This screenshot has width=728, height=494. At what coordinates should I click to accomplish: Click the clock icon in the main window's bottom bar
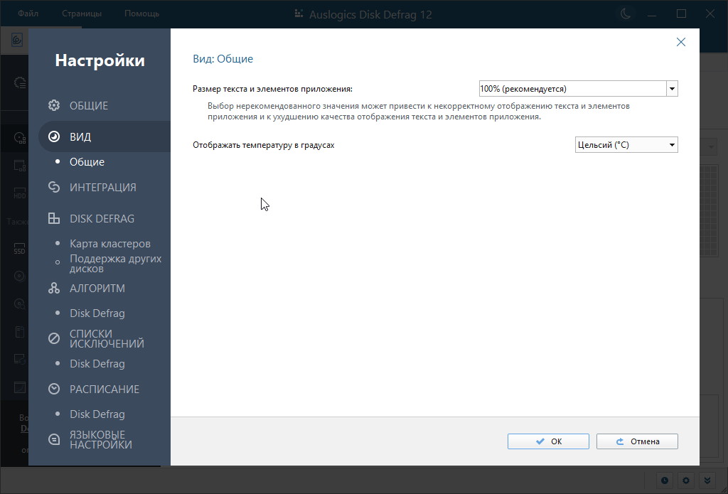click(x=665, y=480)
